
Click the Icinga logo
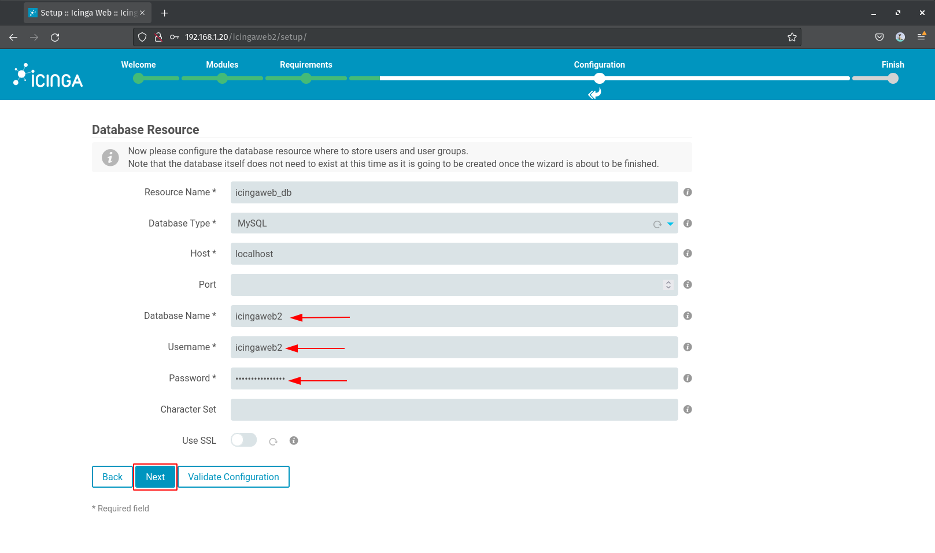coord(48,75)
